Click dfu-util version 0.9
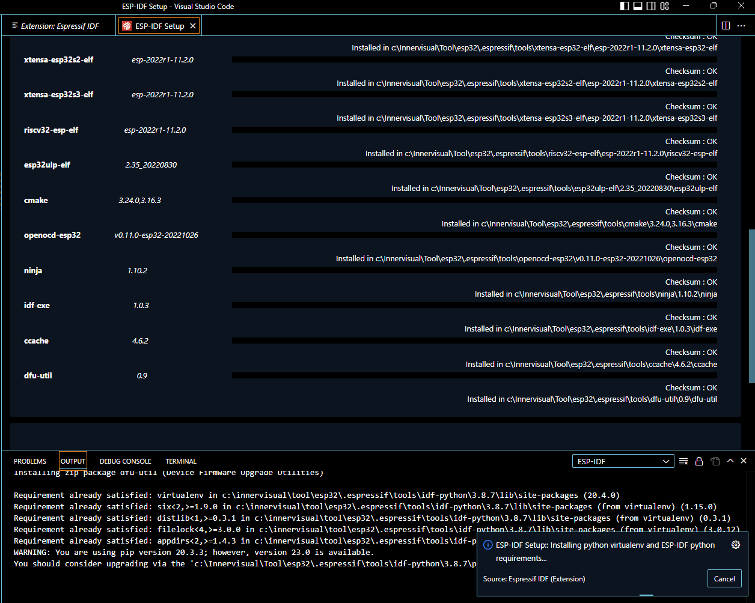This screenshot has height=603, width=755. tap(142, 375)
